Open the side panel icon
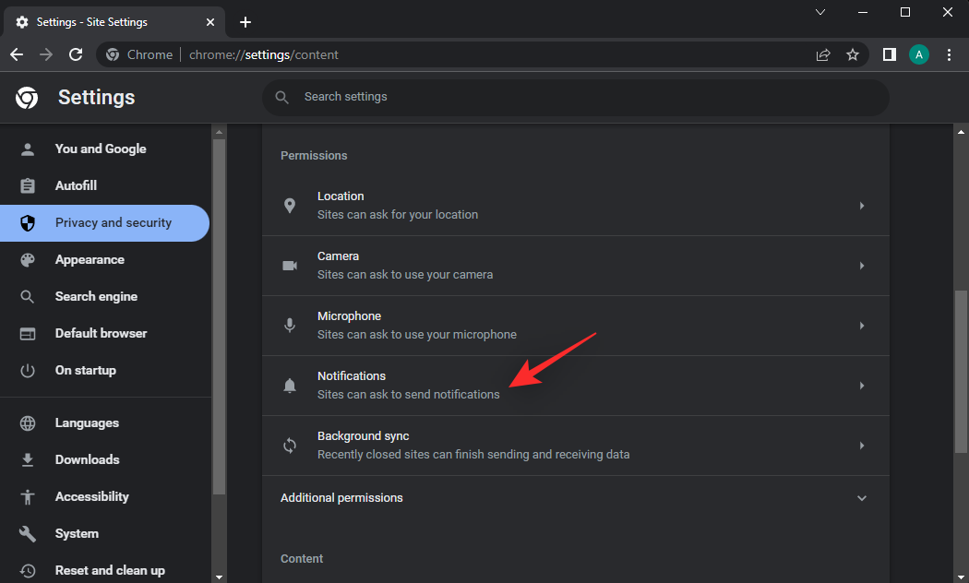The height and width of the screenshot is (583, 969). tap(889, 54)
